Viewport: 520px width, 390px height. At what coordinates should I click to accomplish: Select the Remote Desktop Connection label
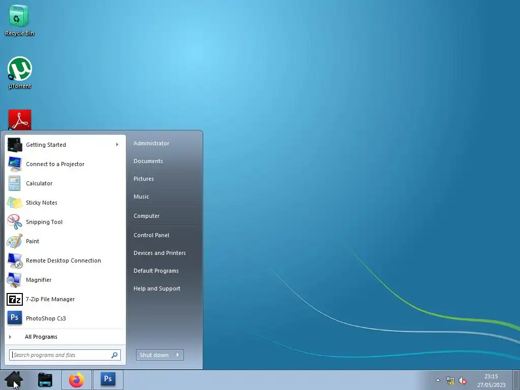[63, 261]
